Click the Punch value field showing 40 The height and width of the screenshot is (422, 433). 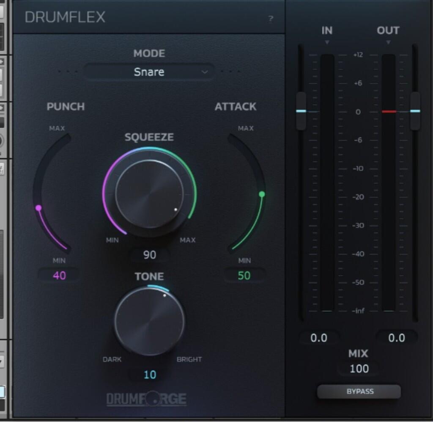pos(59,276)
